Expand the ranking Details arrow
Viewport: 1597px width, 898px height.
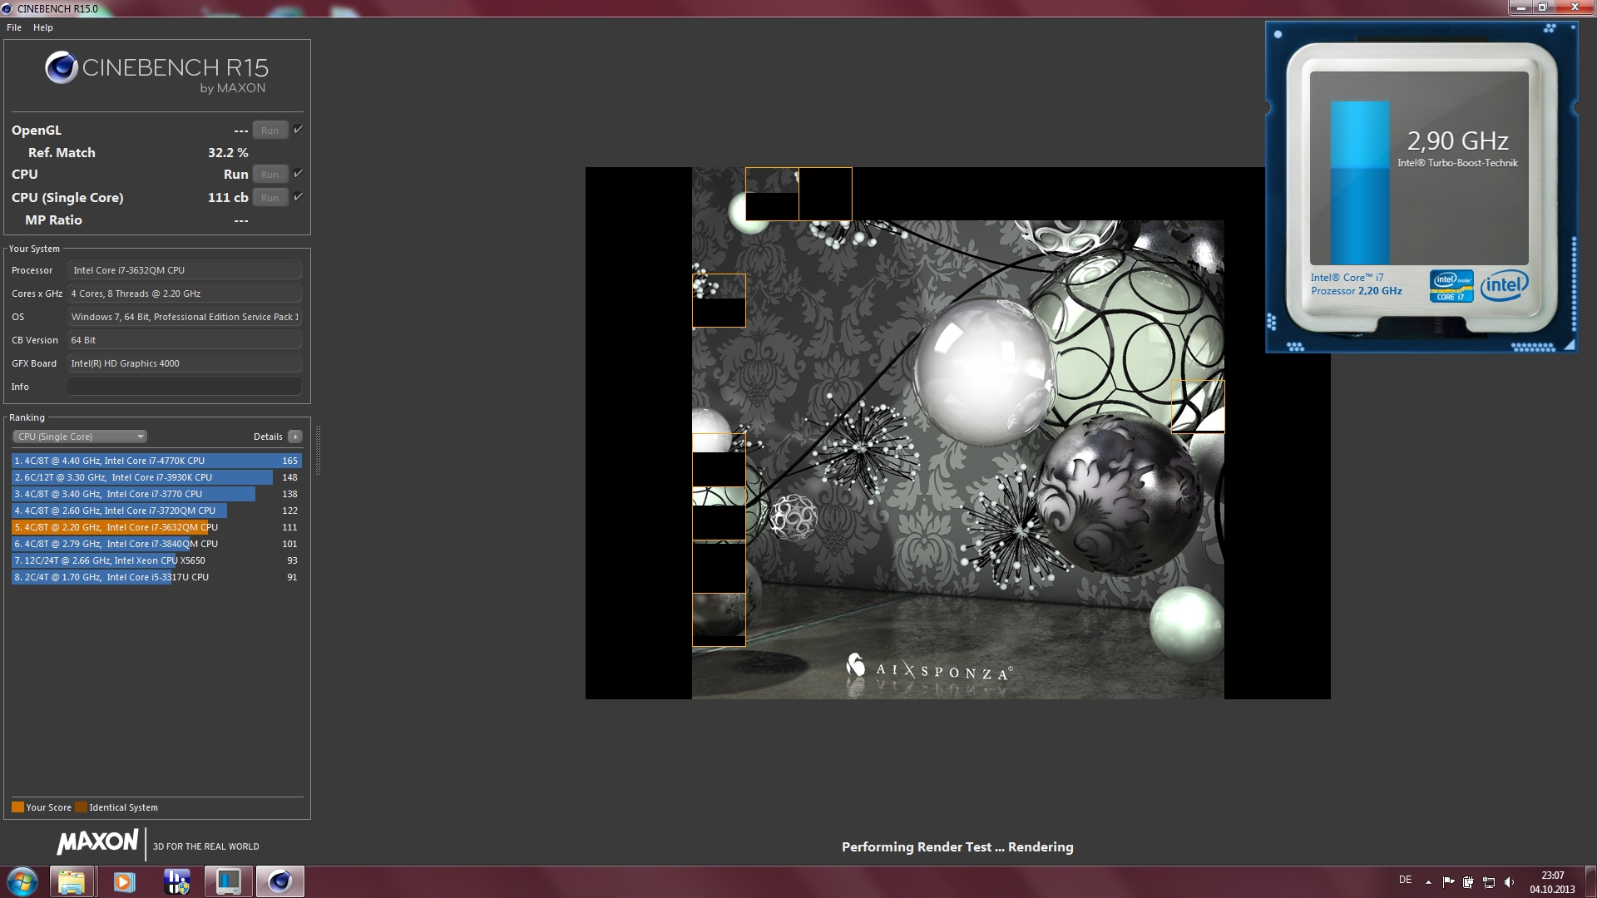tap(294, 437)
